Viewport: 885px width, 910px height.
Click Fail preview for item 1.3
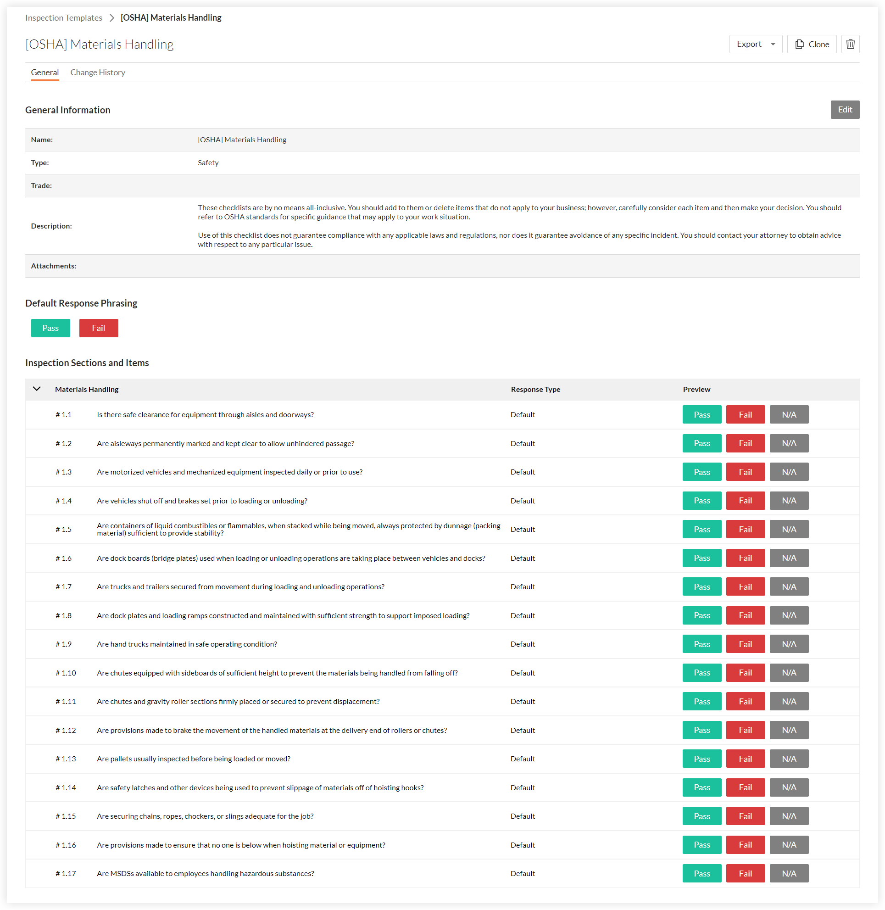(x=745, y=472)
